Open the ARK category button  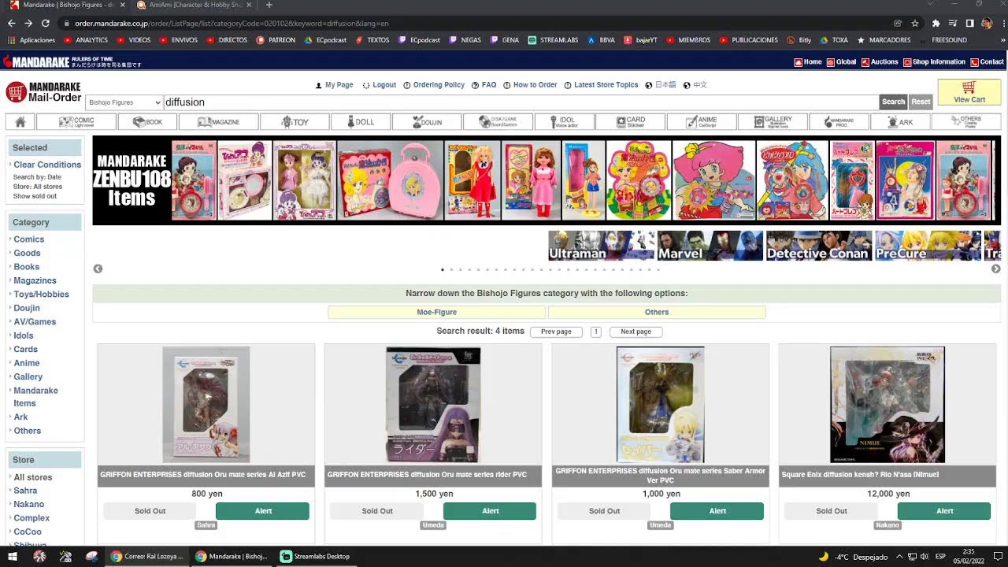point(900,122)
